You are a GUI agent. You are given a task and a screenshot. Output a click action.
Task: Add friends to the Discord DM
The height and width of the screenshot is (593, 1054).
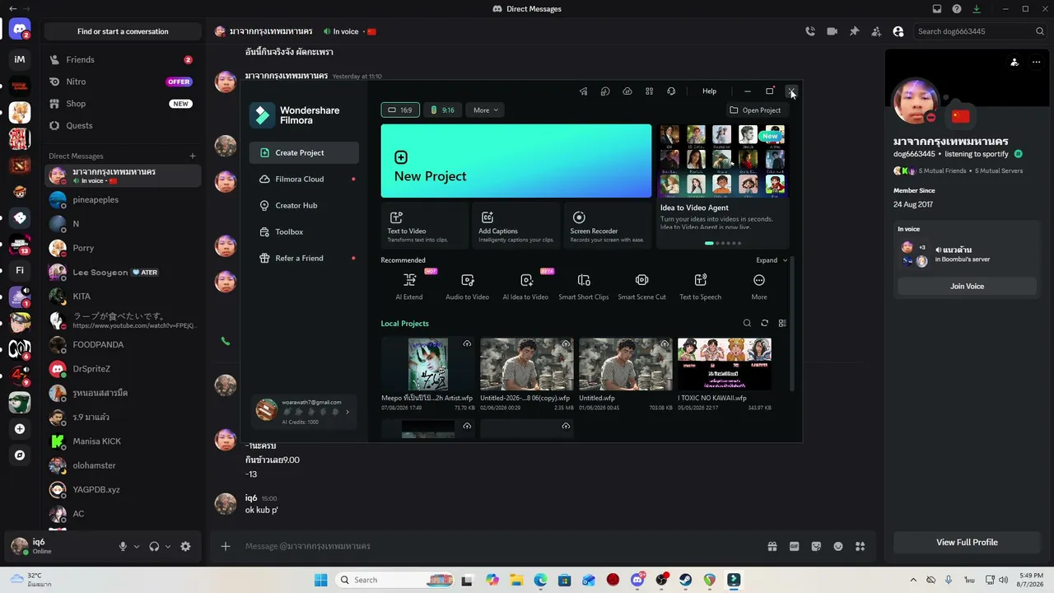876,31
